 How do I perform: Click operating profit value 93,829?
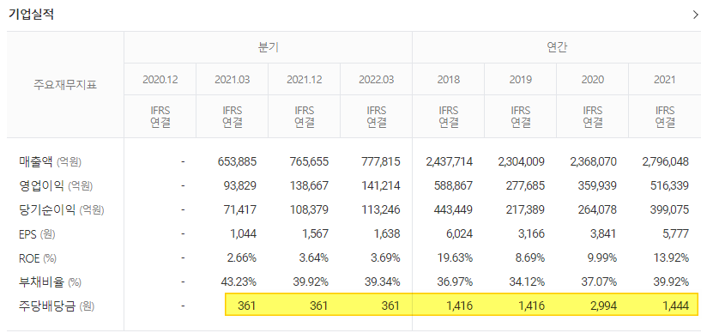(239, 186)
